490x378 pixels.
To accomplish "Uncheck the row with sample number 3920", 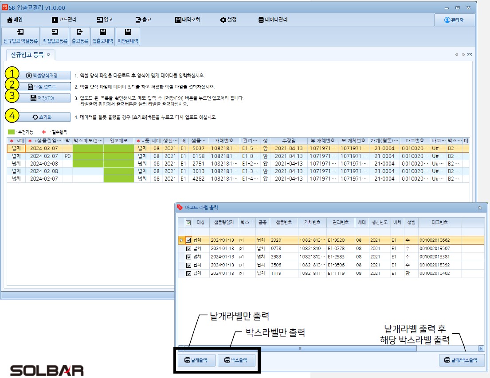I will point(188,240).
